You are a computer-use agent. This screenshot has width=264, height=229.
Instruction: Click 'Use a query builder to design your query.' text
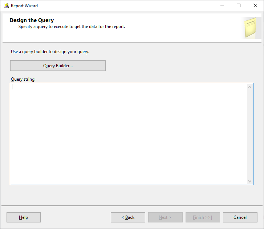50,52
